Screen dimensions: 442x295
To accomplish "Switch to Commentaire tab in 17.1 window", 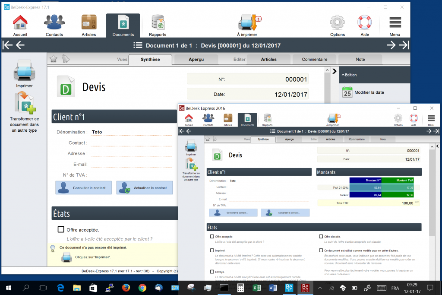I will (x=315, y=60).
